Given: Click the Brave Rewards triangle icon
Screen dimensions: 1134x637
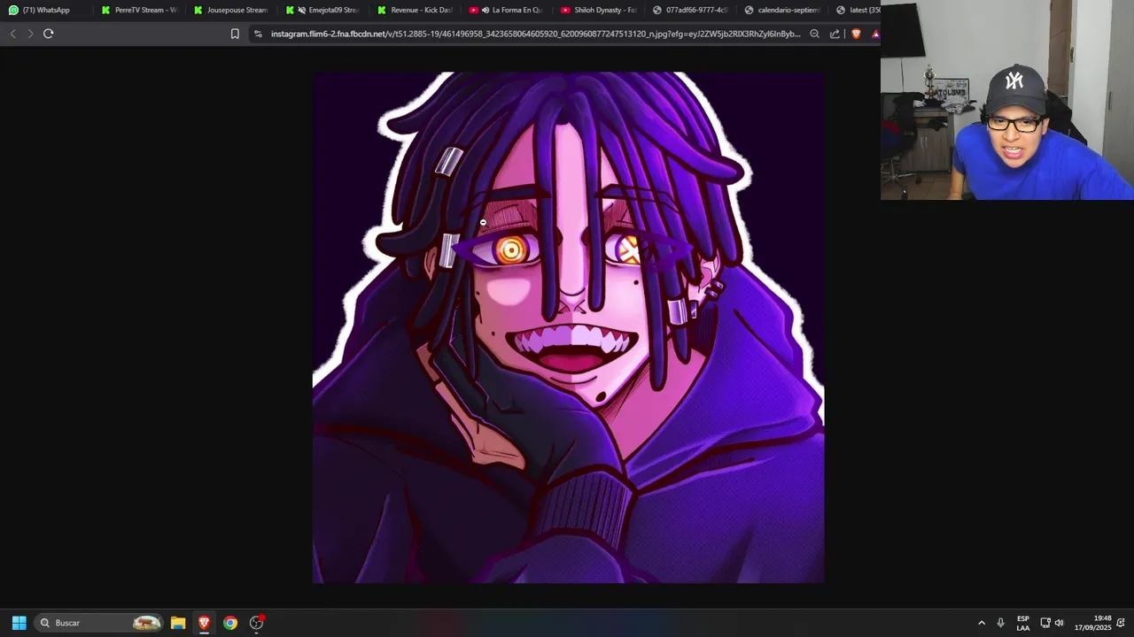Looking at the screenshot, I should point(875,34).
